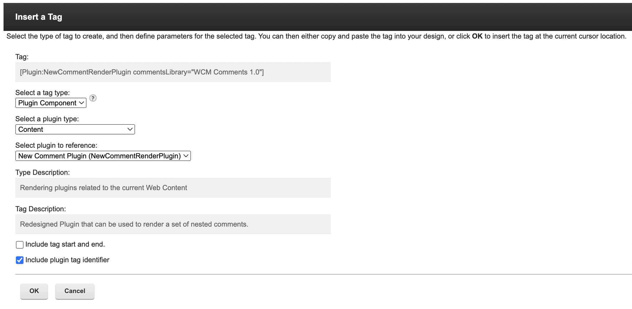Click the "Include plugin tag identifier" label text
The height and width of the screenshot is (309, 632).
(x=67, y=260)
